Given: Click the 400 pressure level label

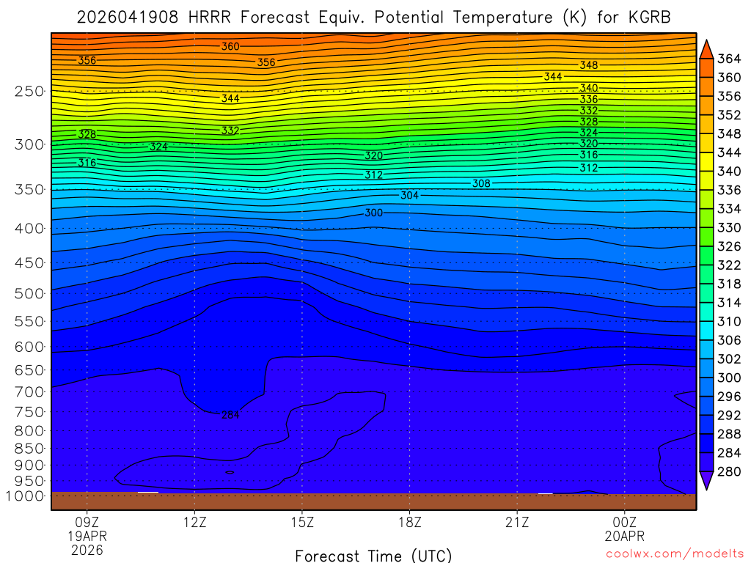Looking at the screenshot, I should [x=29, y=229].
